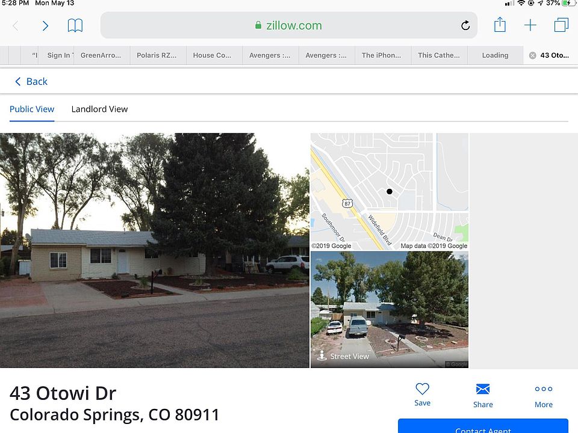Switch to Landlord View tab
This screenshot has width=578, height=433.
click(x=99, y=109)
